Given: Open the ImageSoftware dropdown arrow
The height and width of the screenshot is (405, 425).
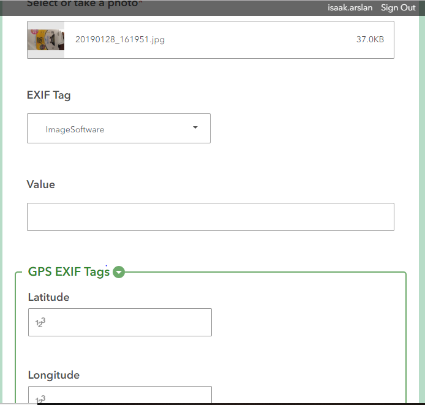Looking at the screenshot, I should click(x=195, y=127).
